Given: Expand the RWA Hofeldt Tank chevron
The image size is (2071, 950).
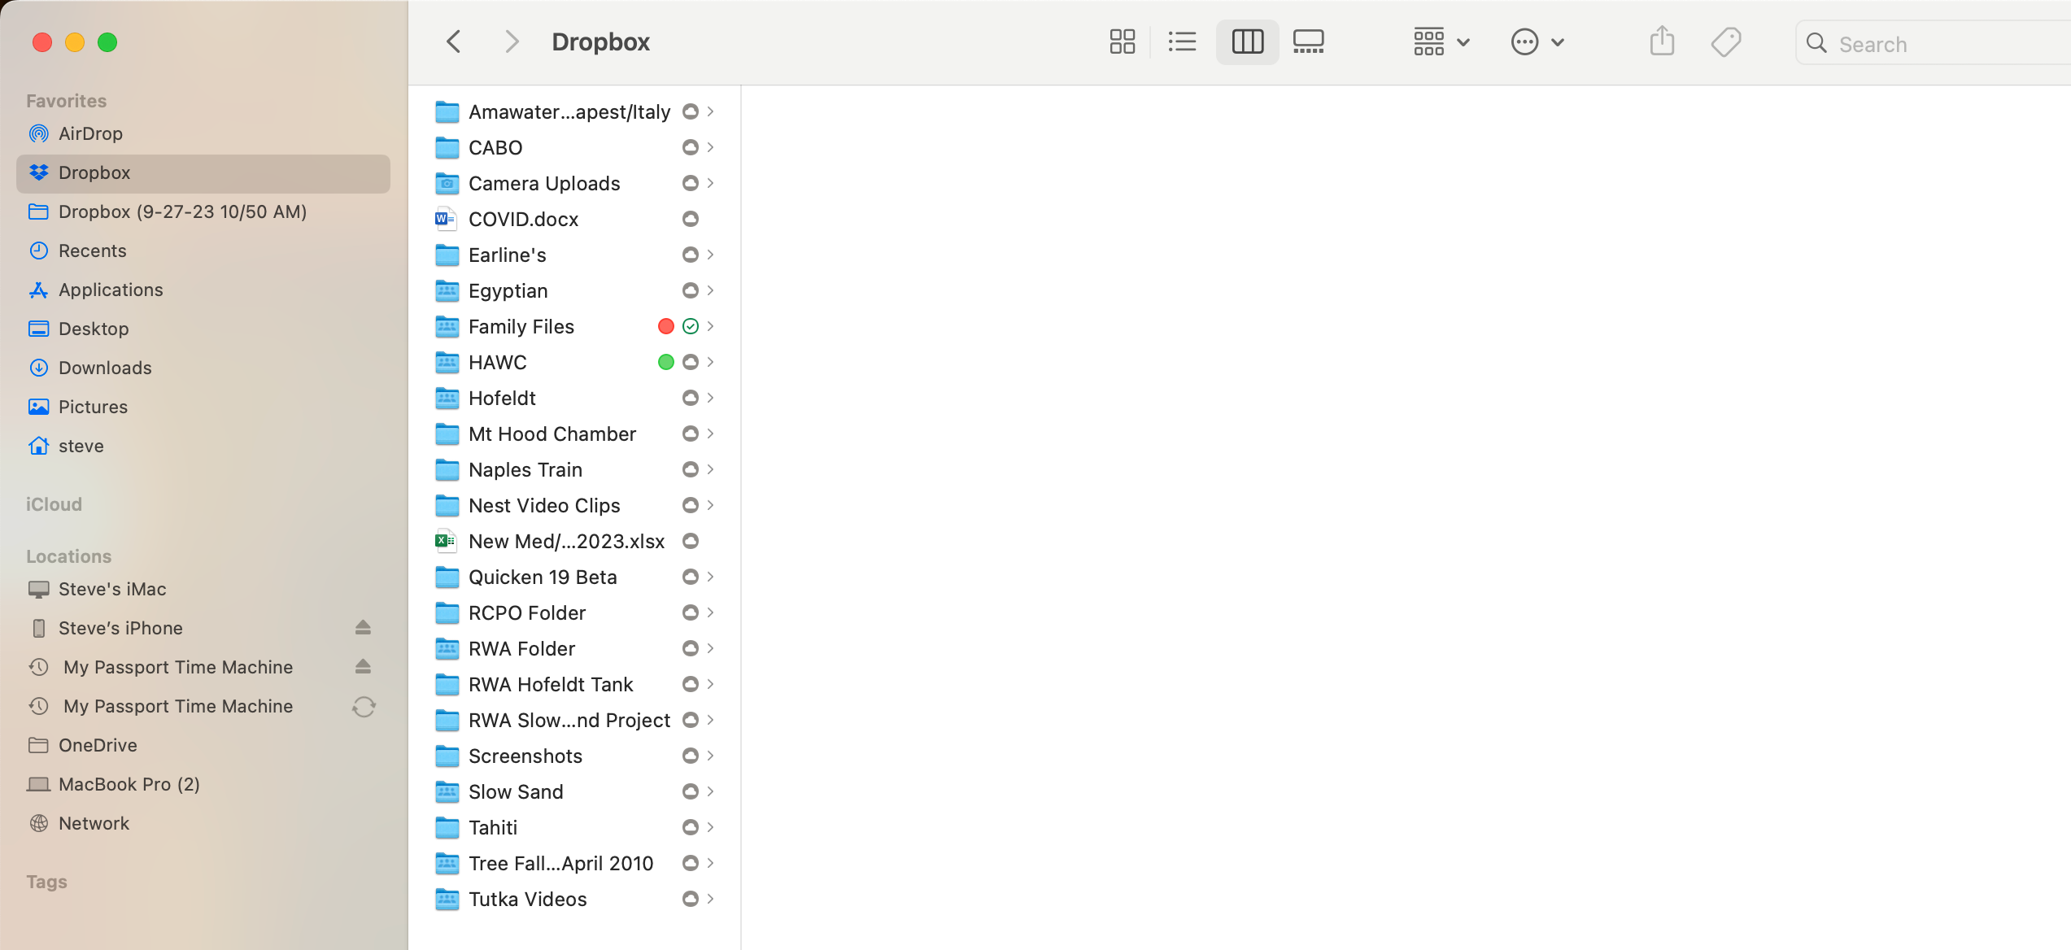Looking at the screenshot, I should coord(711,684).
